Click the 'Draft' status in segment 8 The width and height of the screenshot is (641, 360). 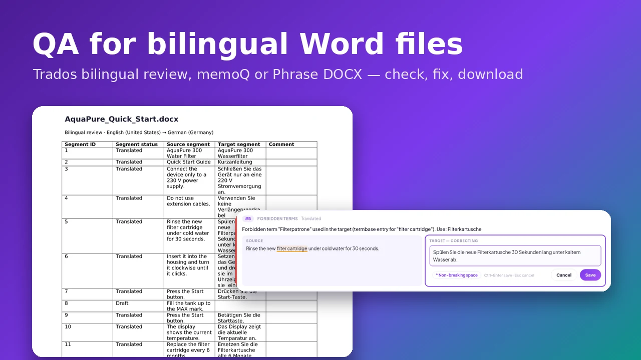coord(138,306)
